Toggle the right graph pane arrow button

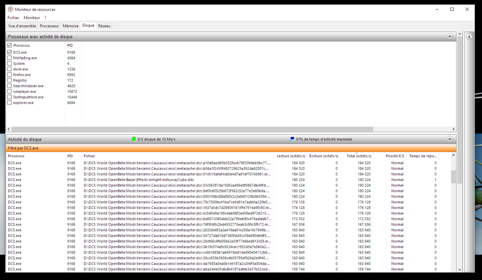pyautogui.click(x=469, y=37)
